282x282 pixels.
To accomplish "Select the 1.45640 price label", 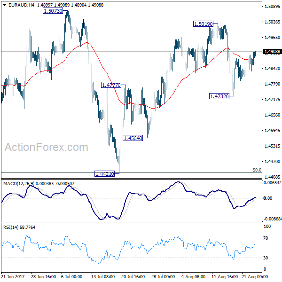I will 133,138.
